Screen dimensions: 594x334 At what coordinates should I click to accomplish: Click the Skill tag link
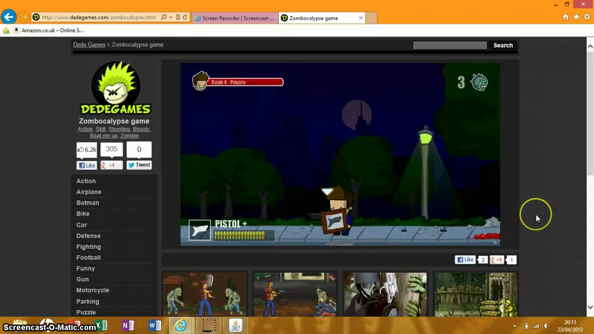(101, 129)
